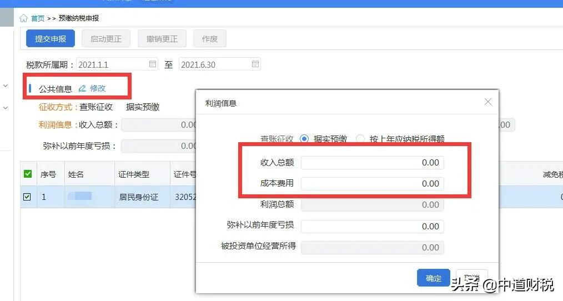Open calendar for end date 2021.6.30
Viewport: 563px width, 301px height.
pyautogui.click(x=255, y=64)
